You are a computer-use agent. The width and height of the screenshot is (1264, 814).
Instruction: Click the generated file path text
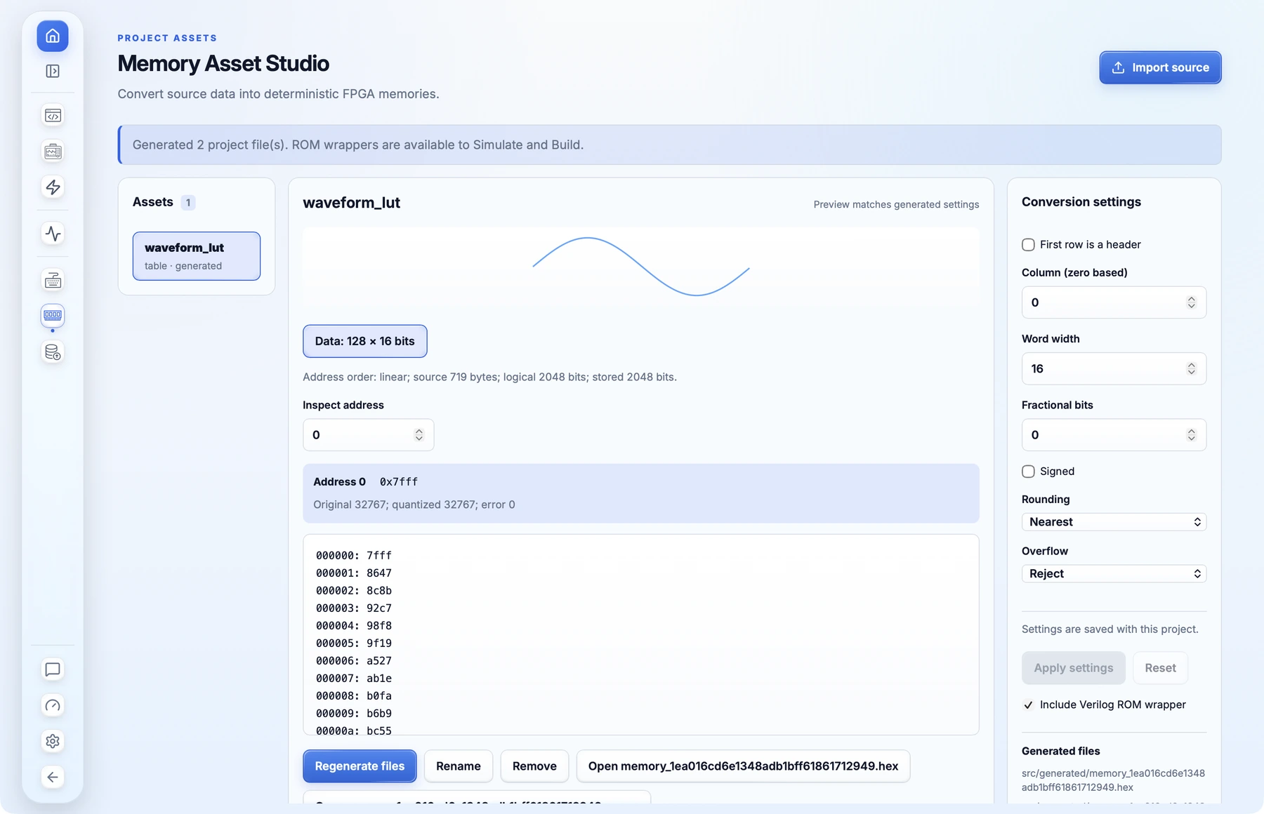[x=1113, y=780]
